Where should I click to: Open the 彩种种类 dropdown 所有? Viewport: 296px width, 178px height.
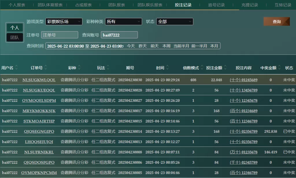coord(123,21)
